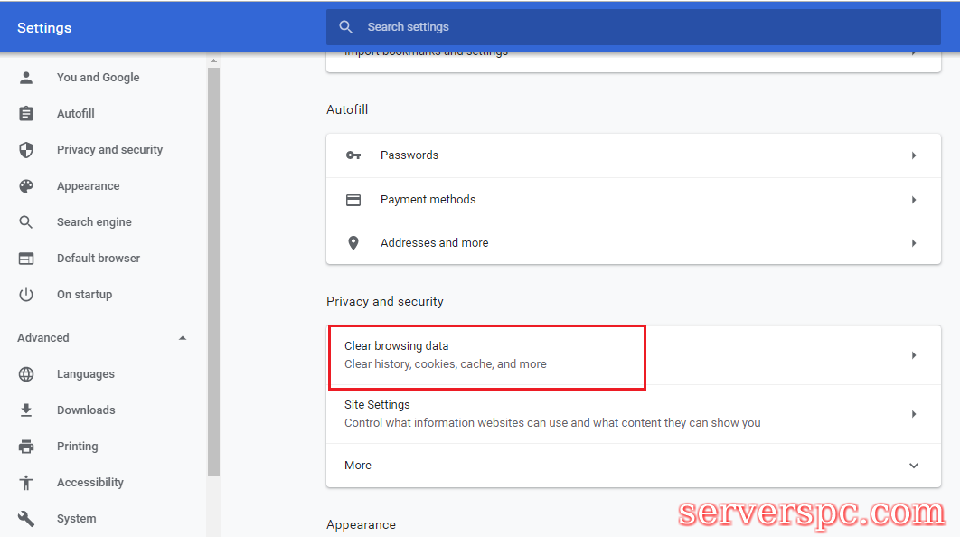Viewport: 960px width, 537px height.
Task: Click the Languages globe icon
Action: pos(26,374)
